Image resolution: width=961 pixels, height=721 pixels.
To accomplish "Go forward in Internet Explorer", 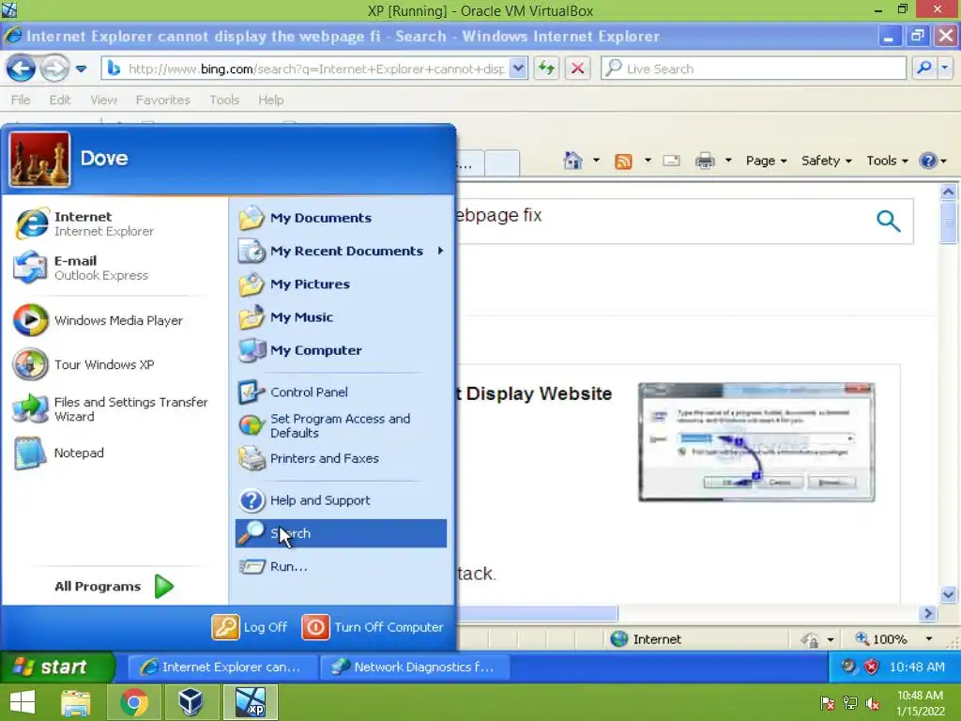I will click(x=53, y=69).
